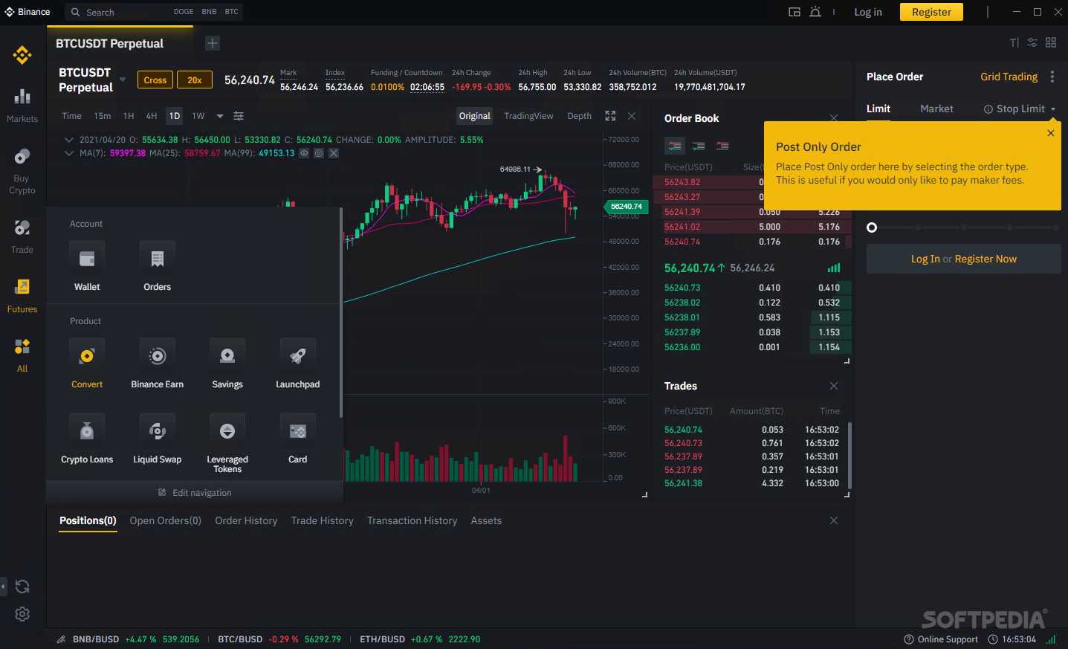Screen dimensions: 1068x649
Task: Switch to Assets tab
Action: (486, 521)
